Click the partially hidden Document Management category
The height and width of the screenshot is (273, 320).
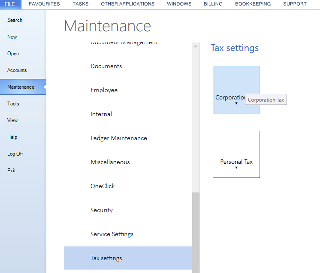coord(124,43)
